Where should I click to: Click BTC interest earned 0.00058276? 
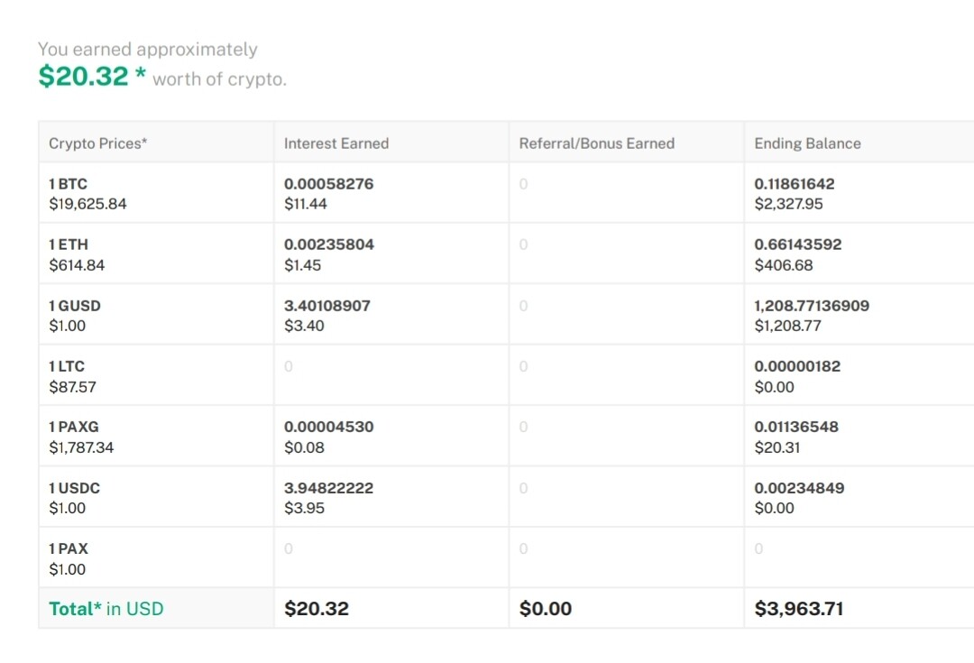[x=328, y=184]
